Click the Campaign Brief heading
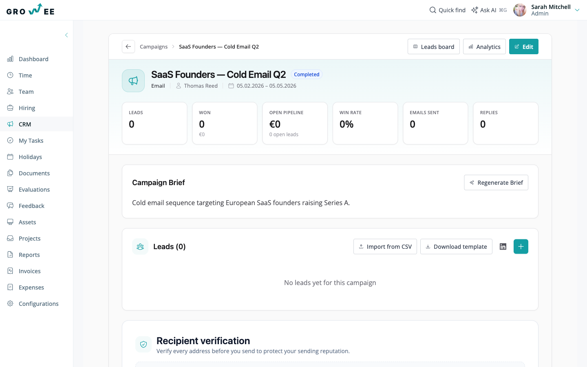 tap(159, 183)
